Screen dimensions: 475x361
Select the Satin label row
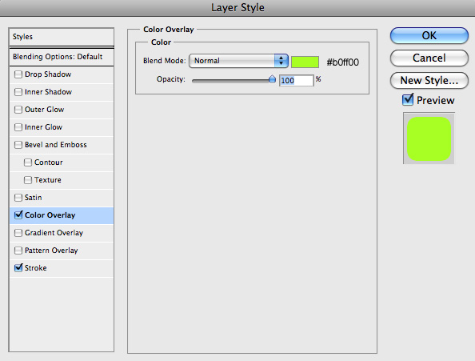coord(62,198)
